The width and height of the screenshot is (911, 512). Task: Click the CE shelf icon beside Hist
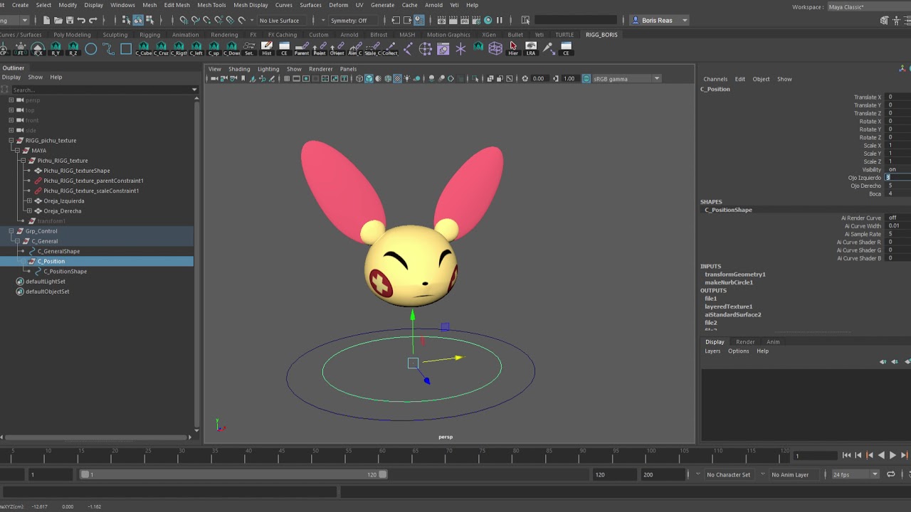point(284,48)
